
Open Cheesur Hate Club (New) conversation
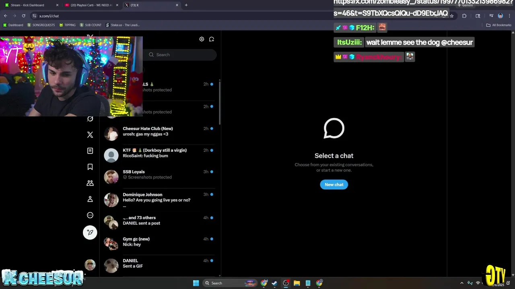pyautogui.click(x=159, y=134)
